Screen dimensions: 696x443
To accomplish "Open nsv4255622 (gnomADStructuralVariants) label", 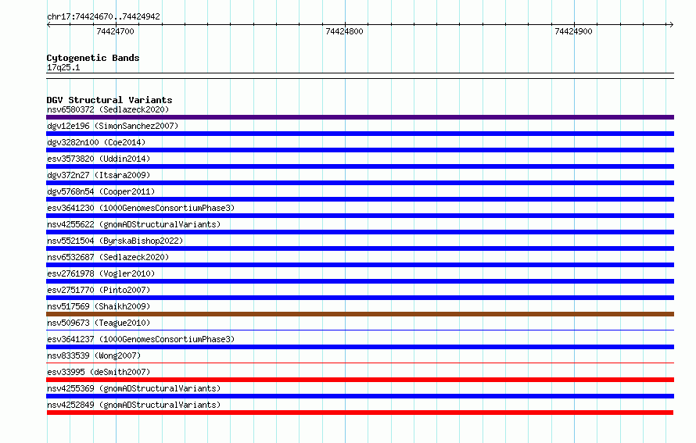I will point(134,224).
